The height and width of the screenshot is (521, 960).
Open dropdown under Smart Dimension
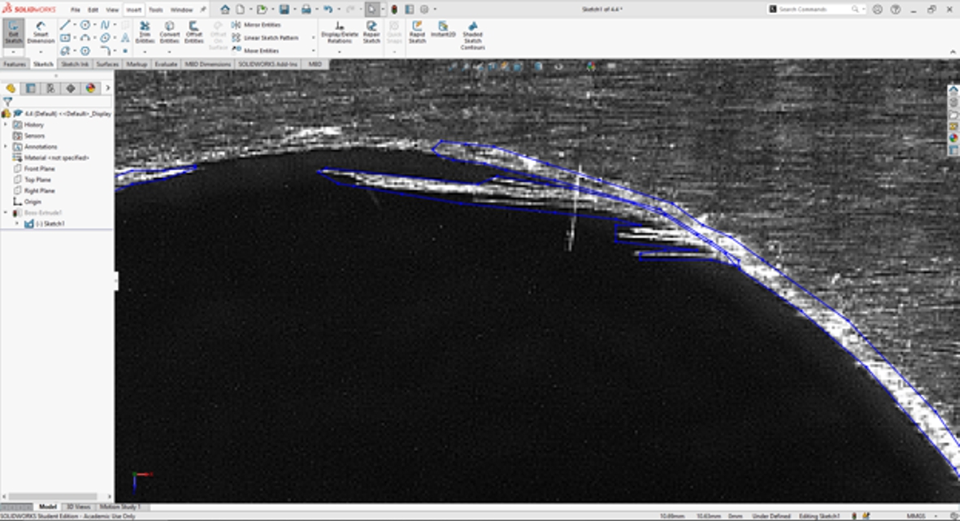coord(41,52)
